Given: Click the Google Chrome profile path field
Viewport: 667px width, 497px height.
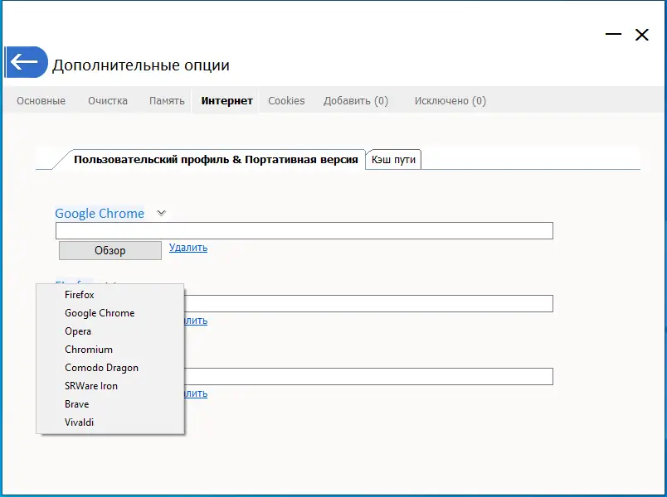Looking at the screenshot, I should pos(304,231).
